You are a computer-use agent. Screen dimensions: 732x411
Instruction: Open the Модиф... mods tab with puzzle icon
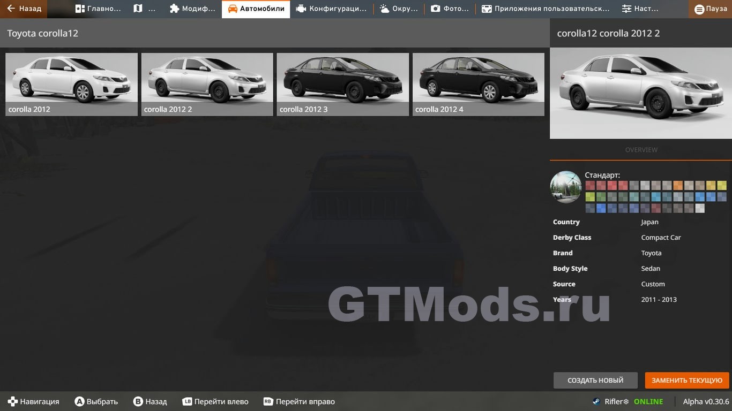(192, 9)
